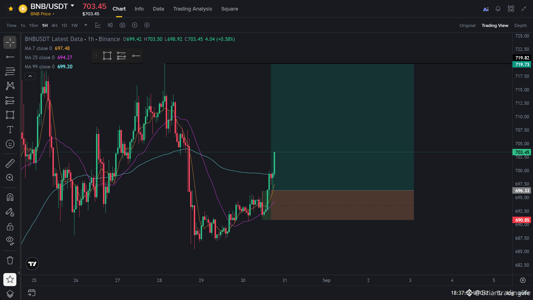Image resolution: width=533 pixels, height=300 pixels.
Task: Switch to Original chart view
Action: point(467,26)
